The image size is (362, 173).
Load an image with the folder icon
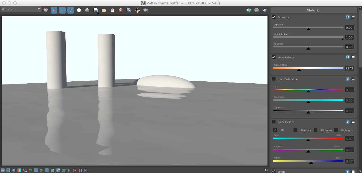pyautogui.click(x=104, y=10)
